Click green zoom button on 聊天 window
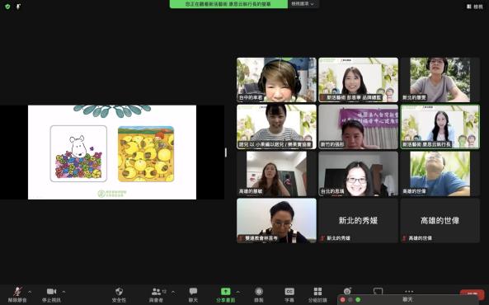 click(358, 300)
